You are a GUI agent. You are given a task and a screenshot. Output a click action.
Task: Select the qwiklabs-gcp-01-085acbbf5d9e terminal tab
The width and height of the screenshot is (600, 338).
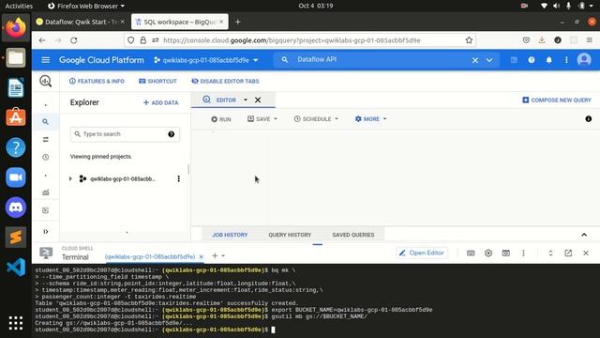[x=150, y=256]
